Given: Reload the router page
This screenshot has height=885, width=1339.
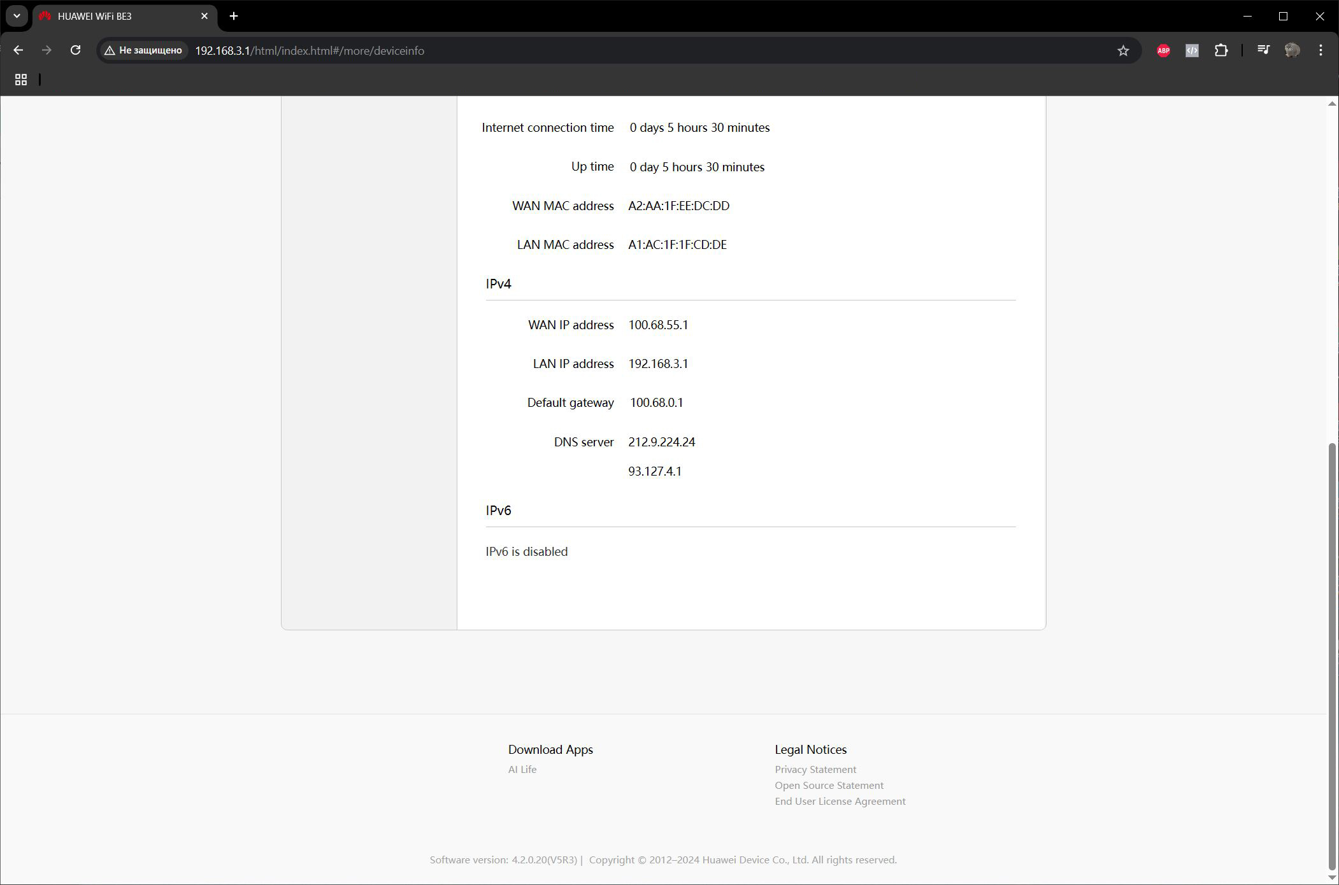Looking at the screenshot, I should (x=75, y=50).
